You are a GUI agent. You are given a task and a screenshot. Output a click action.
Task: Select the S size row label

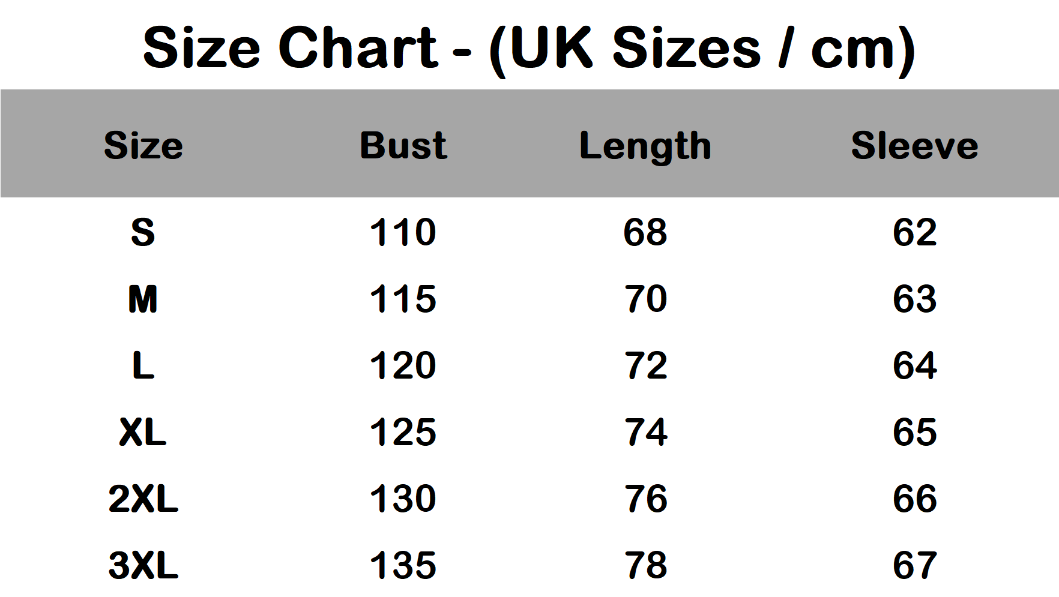[143, 232]
